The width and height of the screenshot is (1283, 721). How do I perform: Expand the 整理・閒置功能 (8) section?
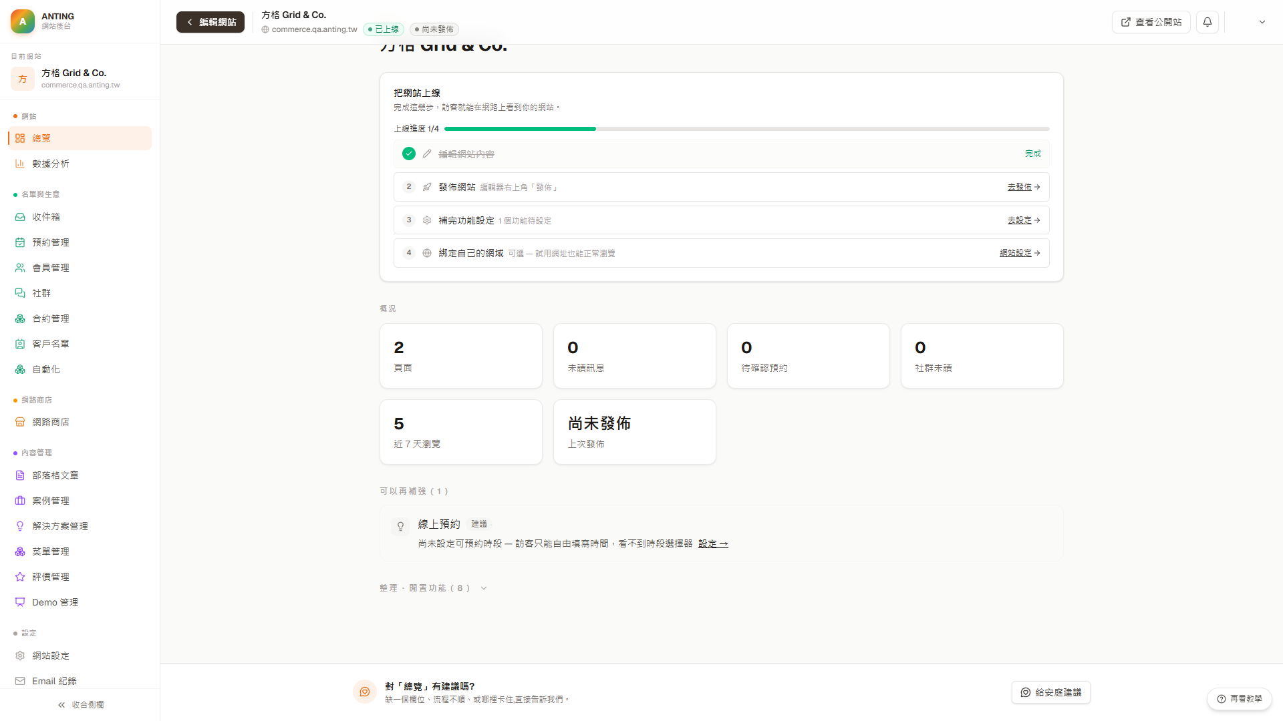[433, 588]
